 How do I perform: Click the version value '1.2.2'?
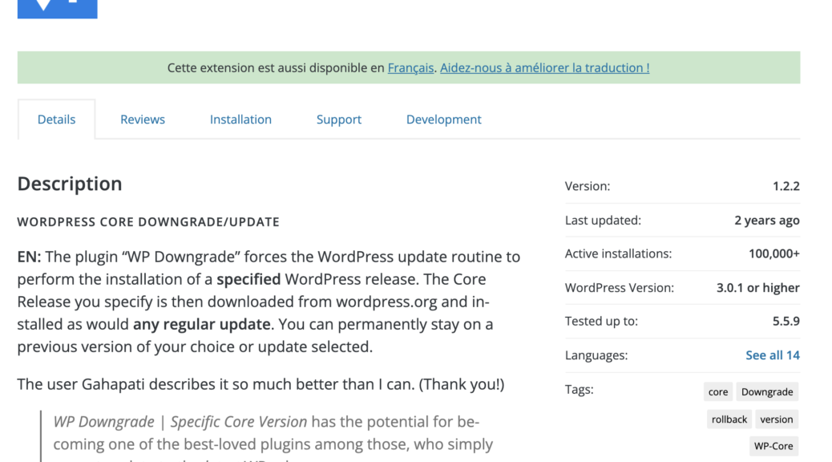click(x=786, y=186)
